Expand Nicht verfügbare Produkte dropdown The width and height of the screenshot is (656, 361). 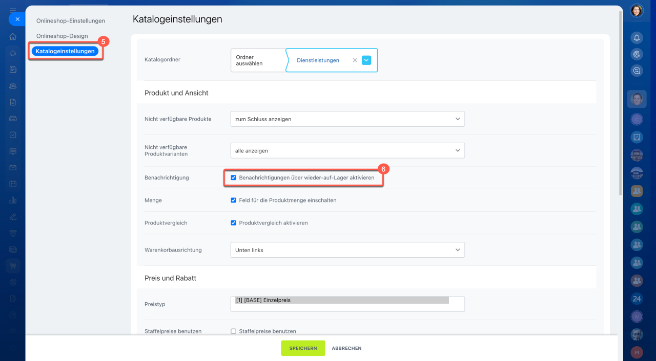coord(347,119)
